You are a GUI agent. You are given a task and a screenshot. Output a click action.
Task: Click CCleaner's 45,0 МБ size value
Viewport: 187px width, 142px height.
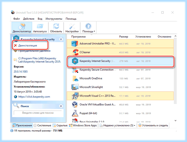click(124, 52)
